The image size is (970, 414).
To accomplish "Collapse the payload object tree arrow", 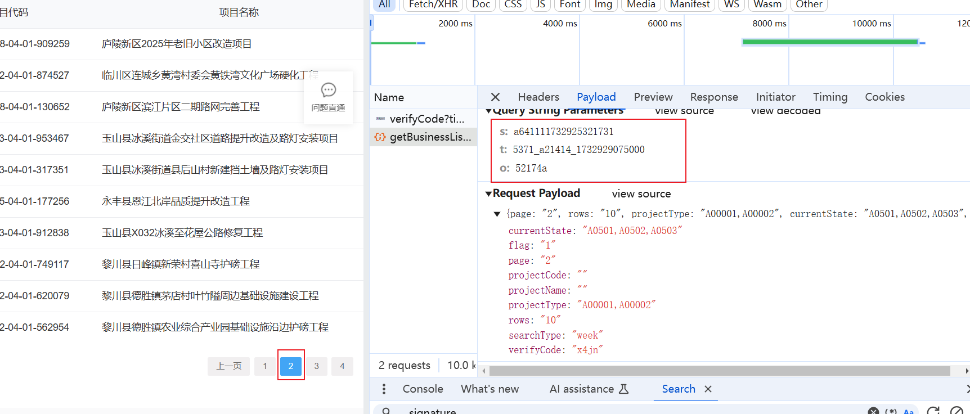I will 497,214.
